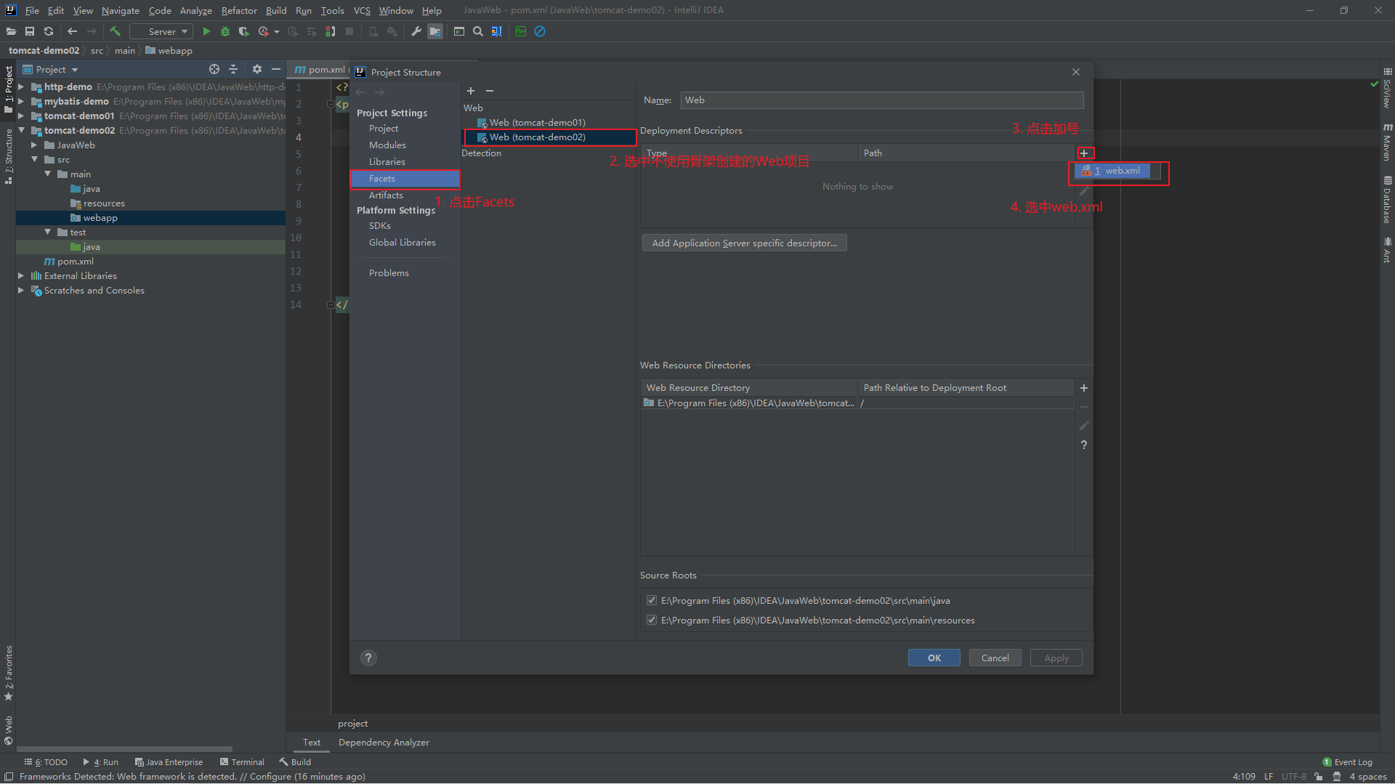
Task: Collapse all in Project tool window
Action: (233, 69)
